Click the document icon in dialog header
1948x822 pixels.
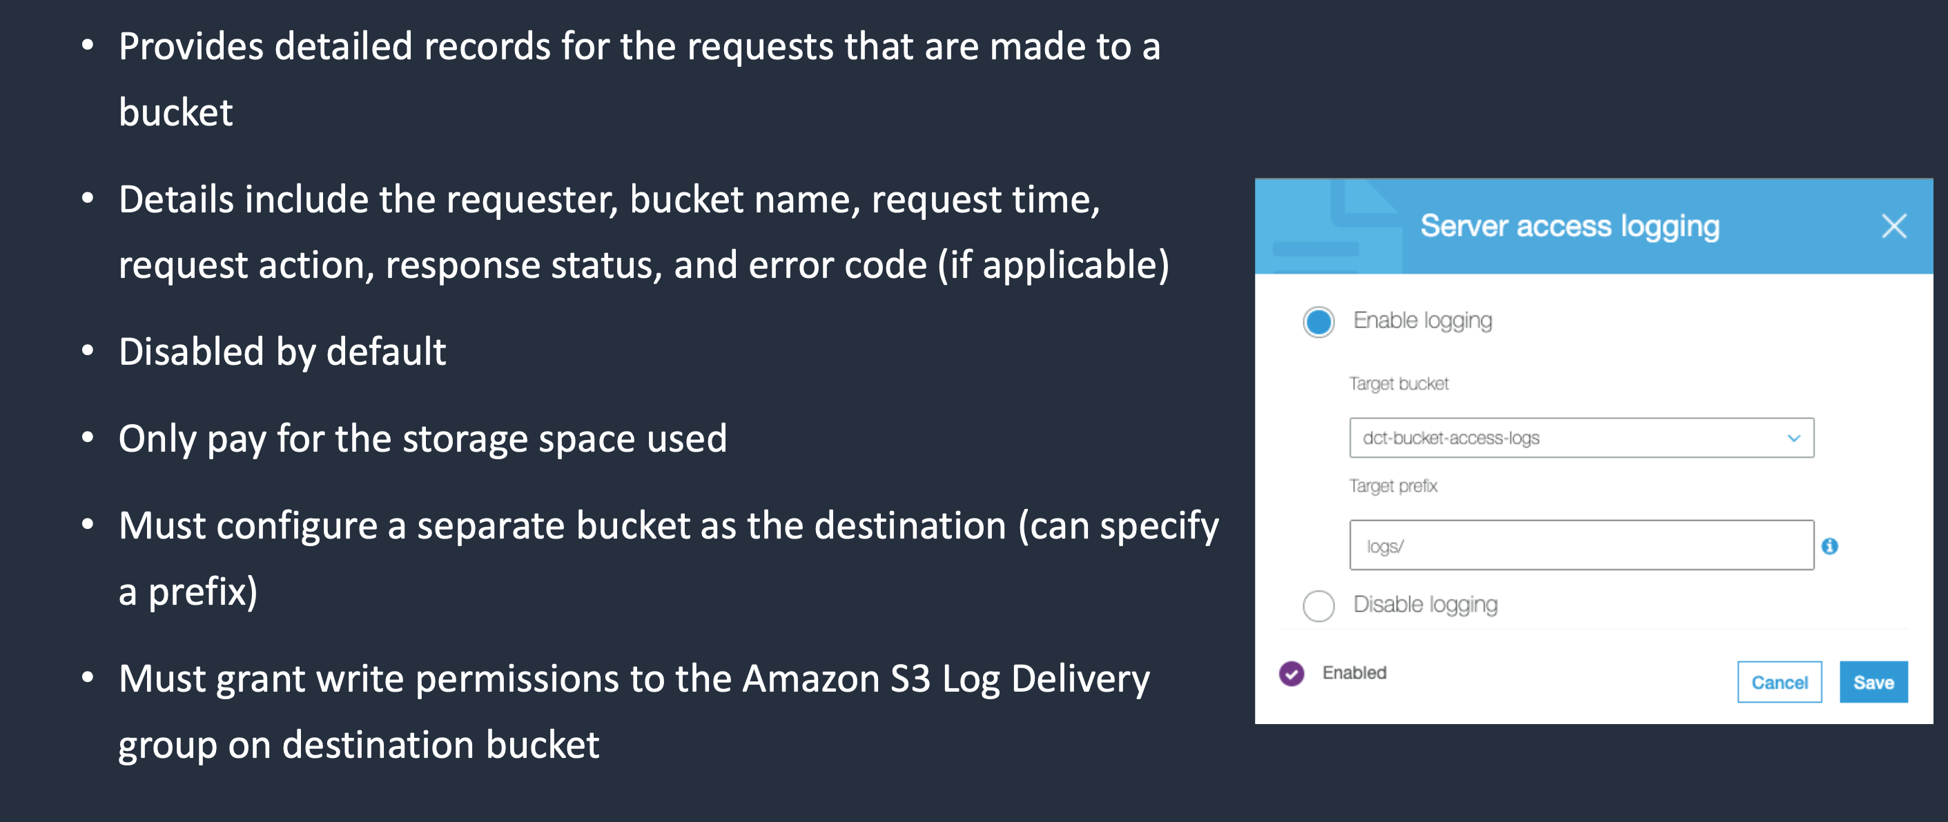(1337, 227)
